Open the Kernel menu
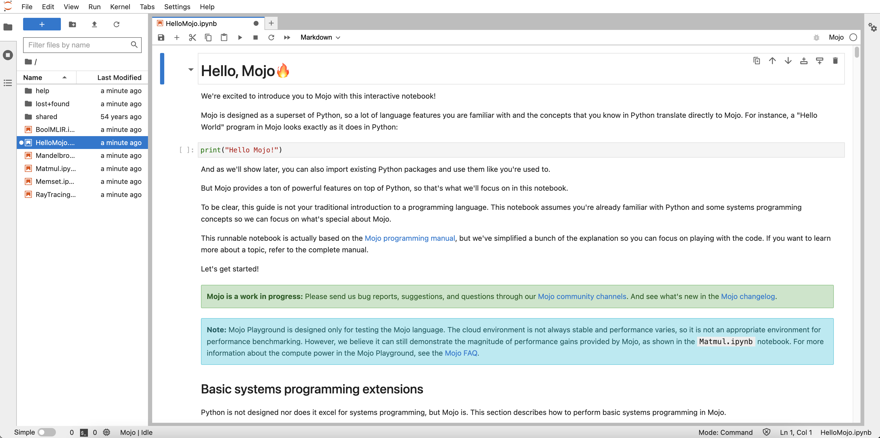The height and width of the screenshot is (438, 880). (120, 7)
